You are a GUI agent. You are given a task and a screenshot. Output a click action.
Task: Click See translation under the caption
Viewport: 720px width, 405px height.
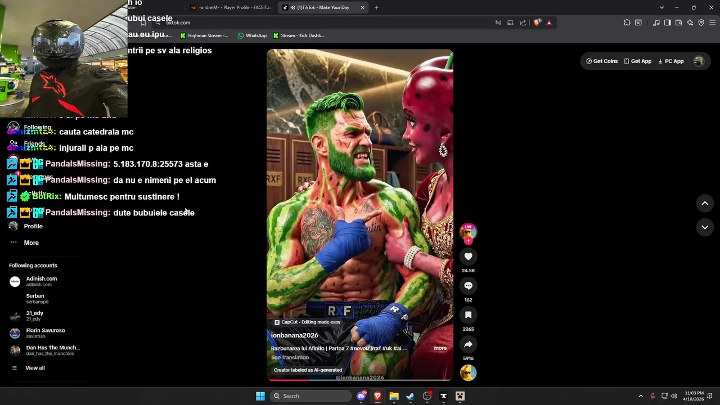[x=290, y=357]
